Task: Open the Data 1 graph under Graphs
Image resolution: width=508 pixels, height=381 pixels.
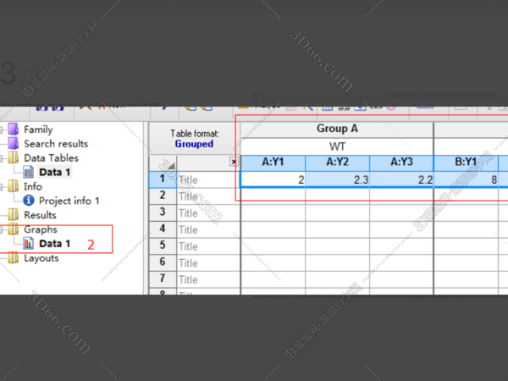Action: pyautogui.click(x=54, y=244)
